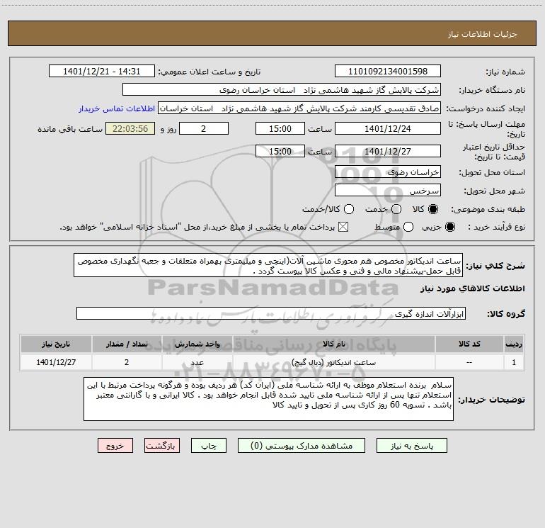Click the خروج exit button
Image resolution: width=545 pixels, height=528 pixels.
coord(115,446)
